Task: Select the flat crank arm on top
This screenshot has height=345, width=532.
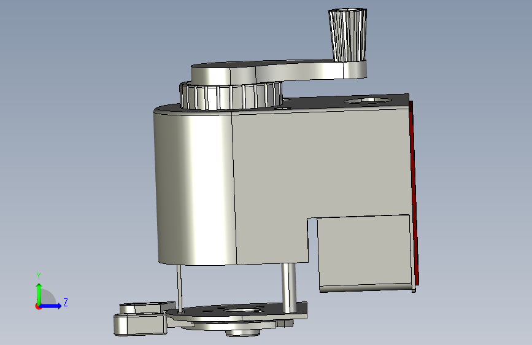Action: pos(279,72)
